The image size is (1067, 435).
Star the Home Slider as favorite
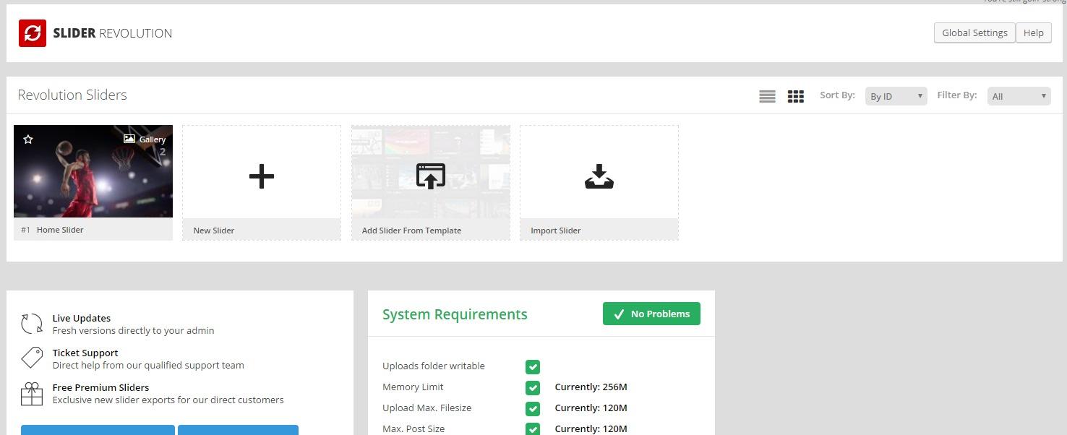click(28, 139)
